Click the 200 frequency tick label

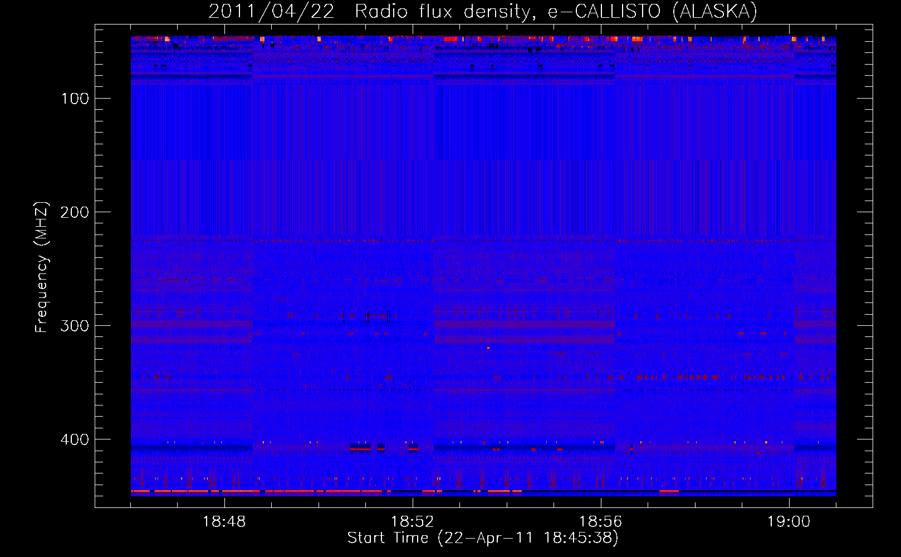click(75, 212)
